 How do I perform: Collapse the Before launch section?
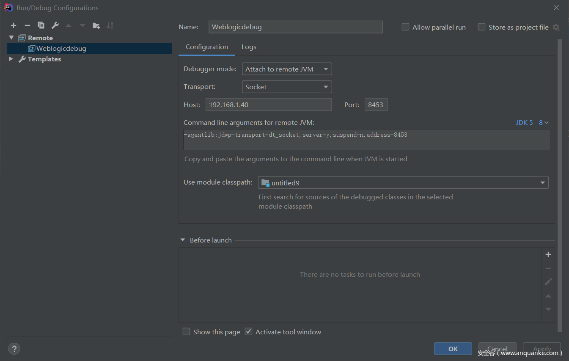[183, 240]
